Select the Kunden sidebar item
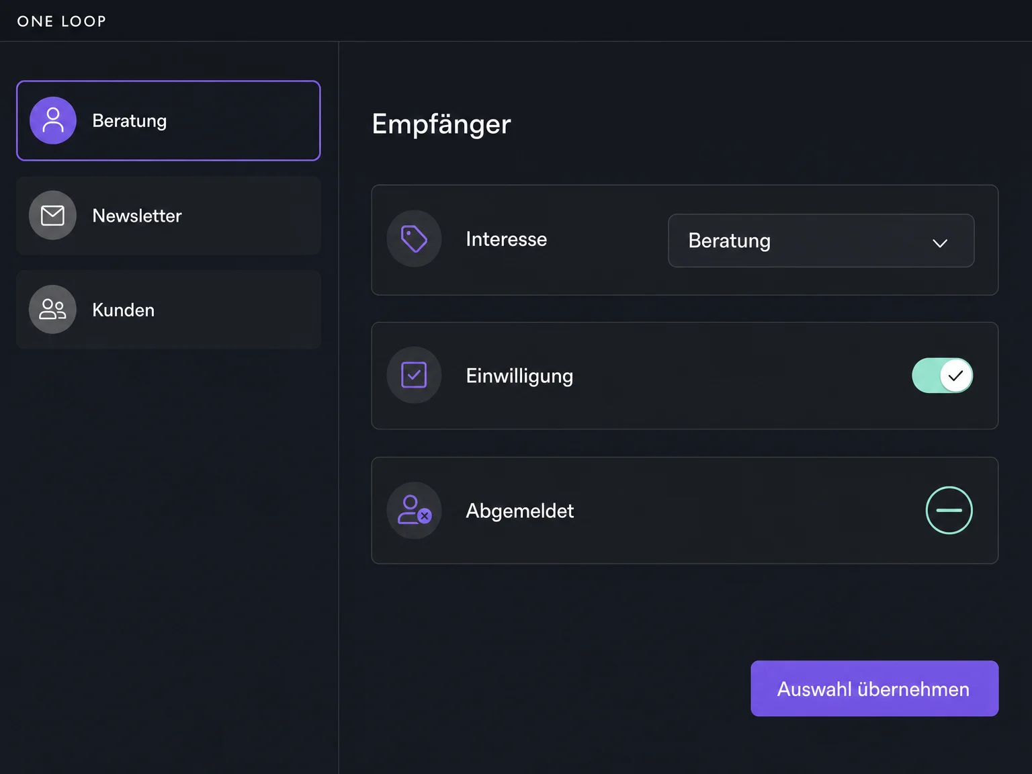Viewport: 1032px width, 774px height. (x=169, y=310)
